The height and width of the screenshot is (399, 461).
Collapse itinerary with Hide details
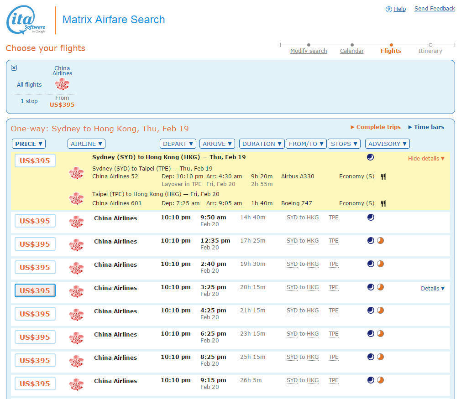[x=426, y=159]
